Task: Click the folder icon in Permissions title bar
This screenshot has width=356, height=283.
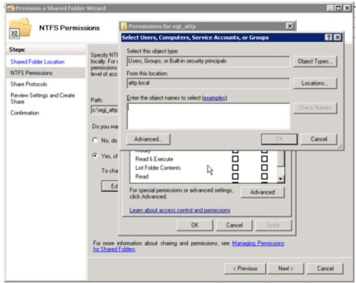Action: coord(123,26)
